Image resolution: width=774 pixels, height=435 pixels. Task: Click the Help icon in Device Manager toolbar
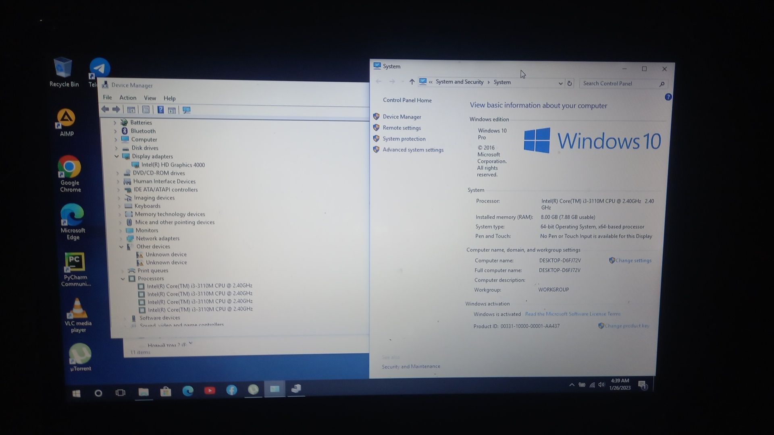point(160,110)
